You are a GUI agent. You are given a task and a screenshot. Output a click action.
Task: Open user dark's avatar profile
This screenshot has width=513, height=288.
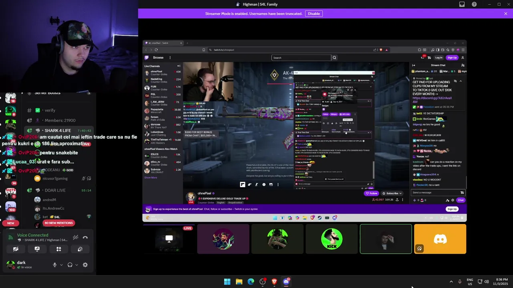tap(10, 264)
